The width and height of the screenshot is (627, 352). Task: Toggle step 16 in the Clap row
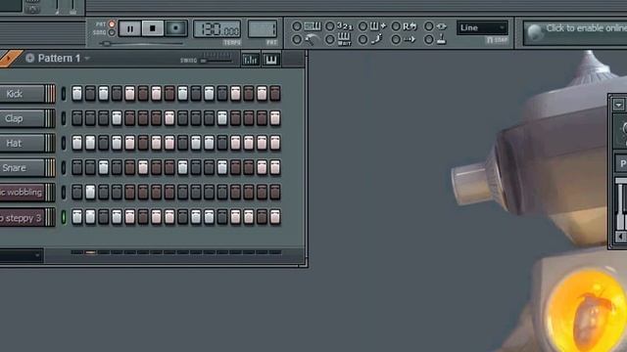pos(275,118)
